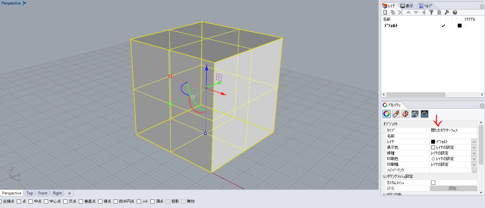The image size is (485, 208).
Task: Switch to the Right viewport tab
Action: click(x=57, y=193)
